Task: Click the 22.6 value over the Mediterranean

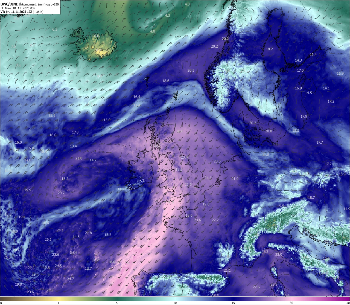Action: [x=256, y=287]
